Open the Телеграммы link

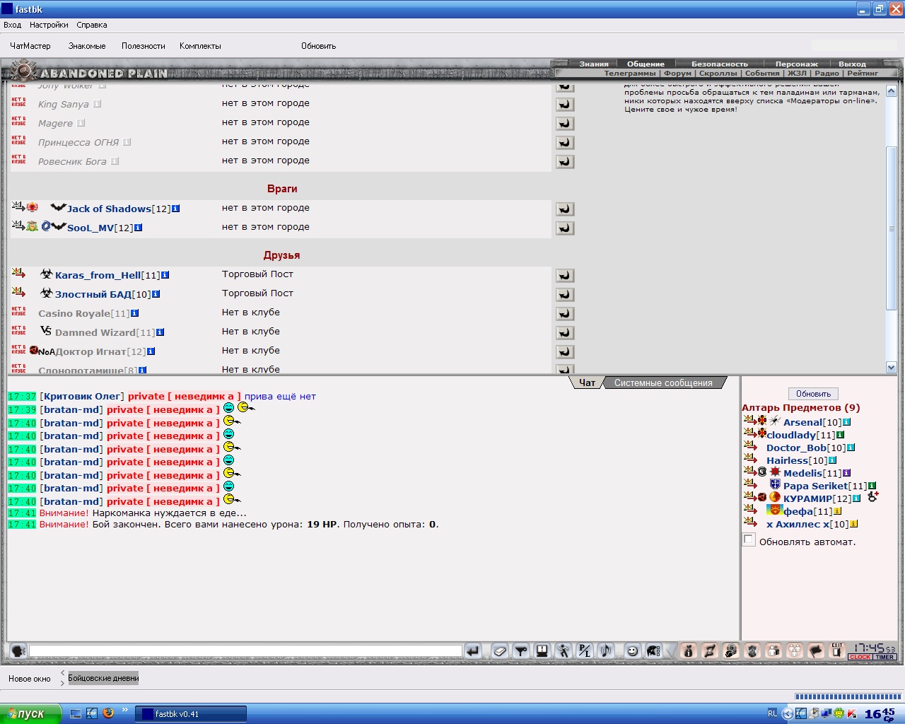(630, 73)
